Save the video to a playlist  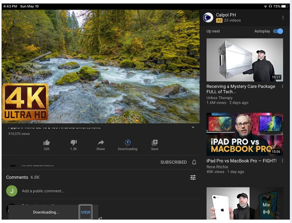155,142
